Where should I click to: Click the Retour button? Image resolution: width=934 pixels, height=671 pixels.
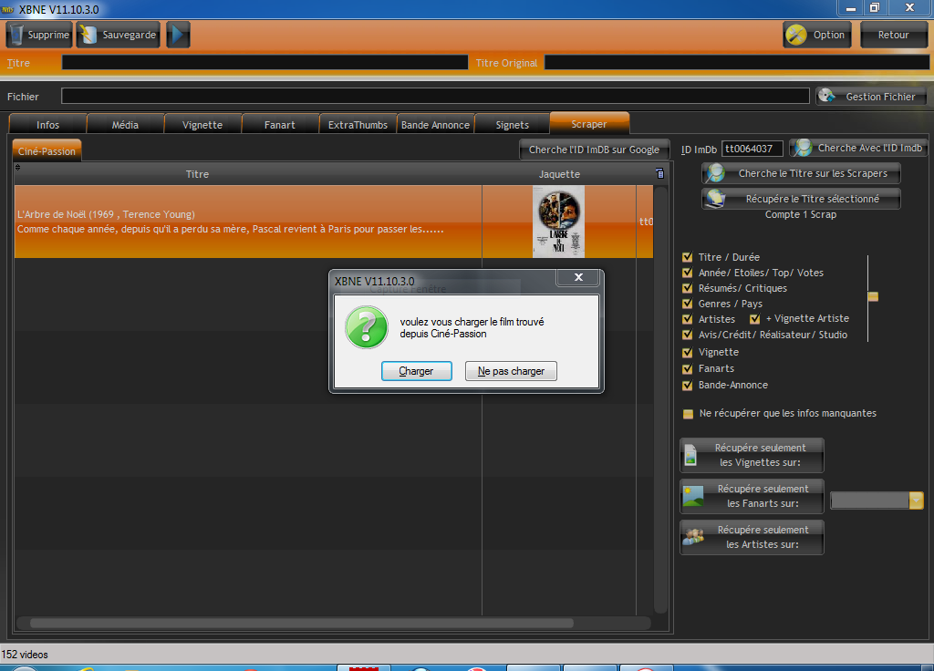[894, 35]
